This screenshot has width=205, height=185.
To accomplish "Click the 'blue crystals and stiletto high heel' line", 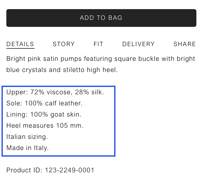I will click(62, 70).
